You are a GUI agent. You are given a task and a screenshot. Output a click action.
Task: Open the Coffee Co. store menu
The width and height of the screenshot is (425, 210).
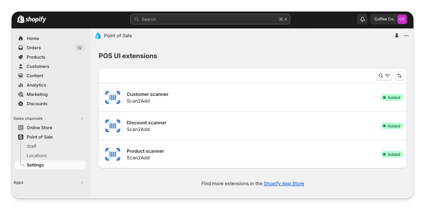tap(385, 19)
